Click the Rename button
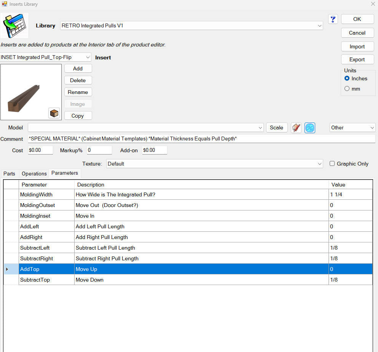The width and height of the screenshot is (378, 352). coord(78,92)
